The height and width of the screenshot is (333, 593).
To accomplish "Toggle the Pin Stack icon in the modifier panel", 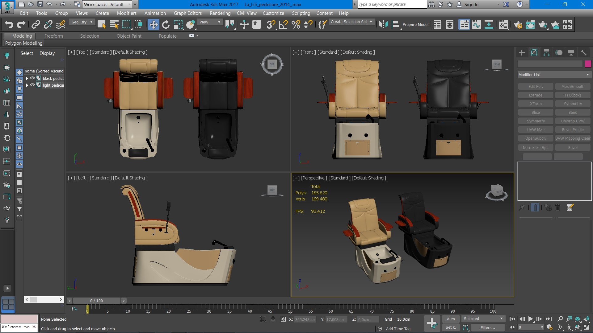I will pyautogui.click(x=522, y=208).
